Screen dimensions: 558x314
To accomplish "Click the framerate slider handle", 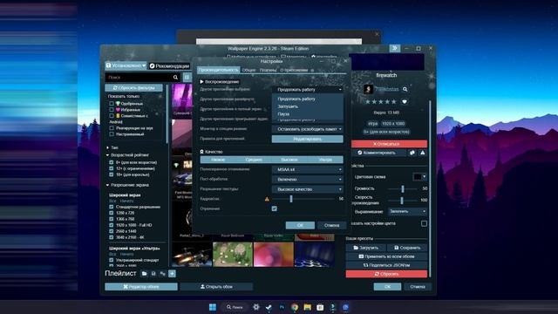I will tap(290, 199).
